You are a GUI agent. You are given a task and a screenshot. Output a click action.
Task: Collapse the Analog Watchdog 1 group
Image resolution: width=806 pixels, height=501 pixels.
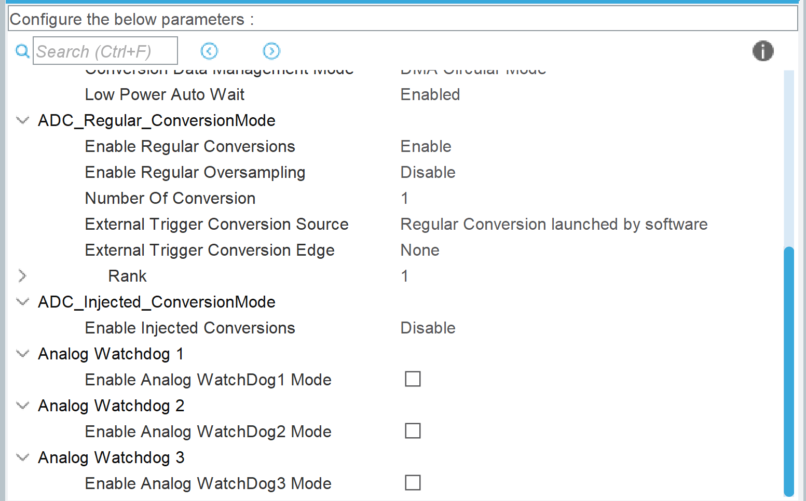point(22,354)
